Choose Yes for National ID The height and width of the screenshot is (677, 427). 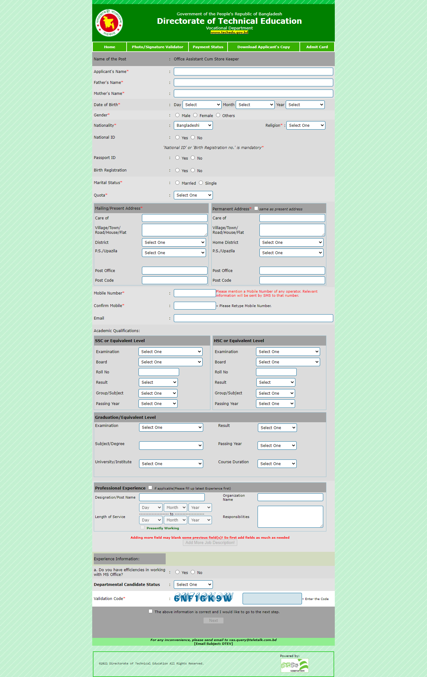(x=177, y=137)
